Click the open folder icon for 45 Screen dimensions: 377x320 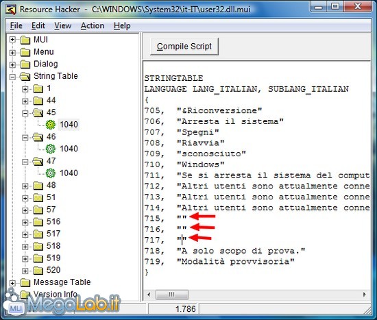point(38,113)
